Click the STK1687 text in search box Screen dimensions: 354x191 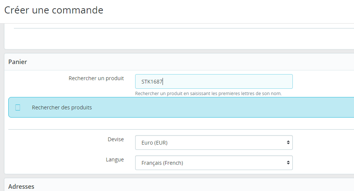[x=152, y=82]
